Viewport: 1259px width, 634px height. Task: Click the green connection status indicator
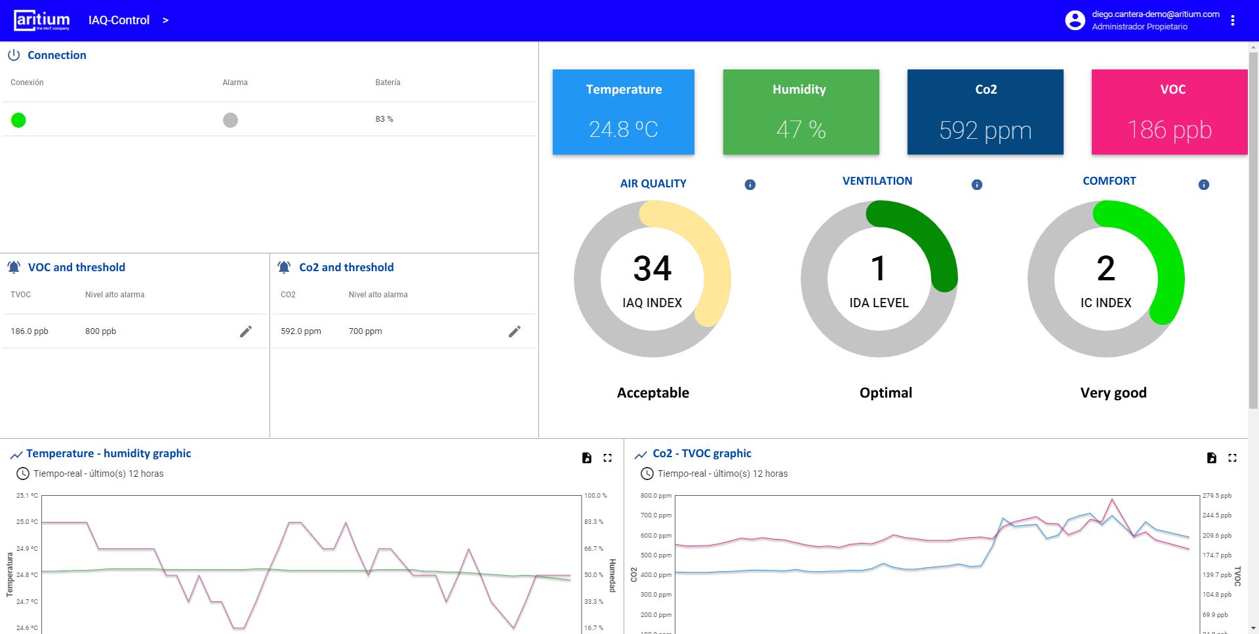point(18,120)
